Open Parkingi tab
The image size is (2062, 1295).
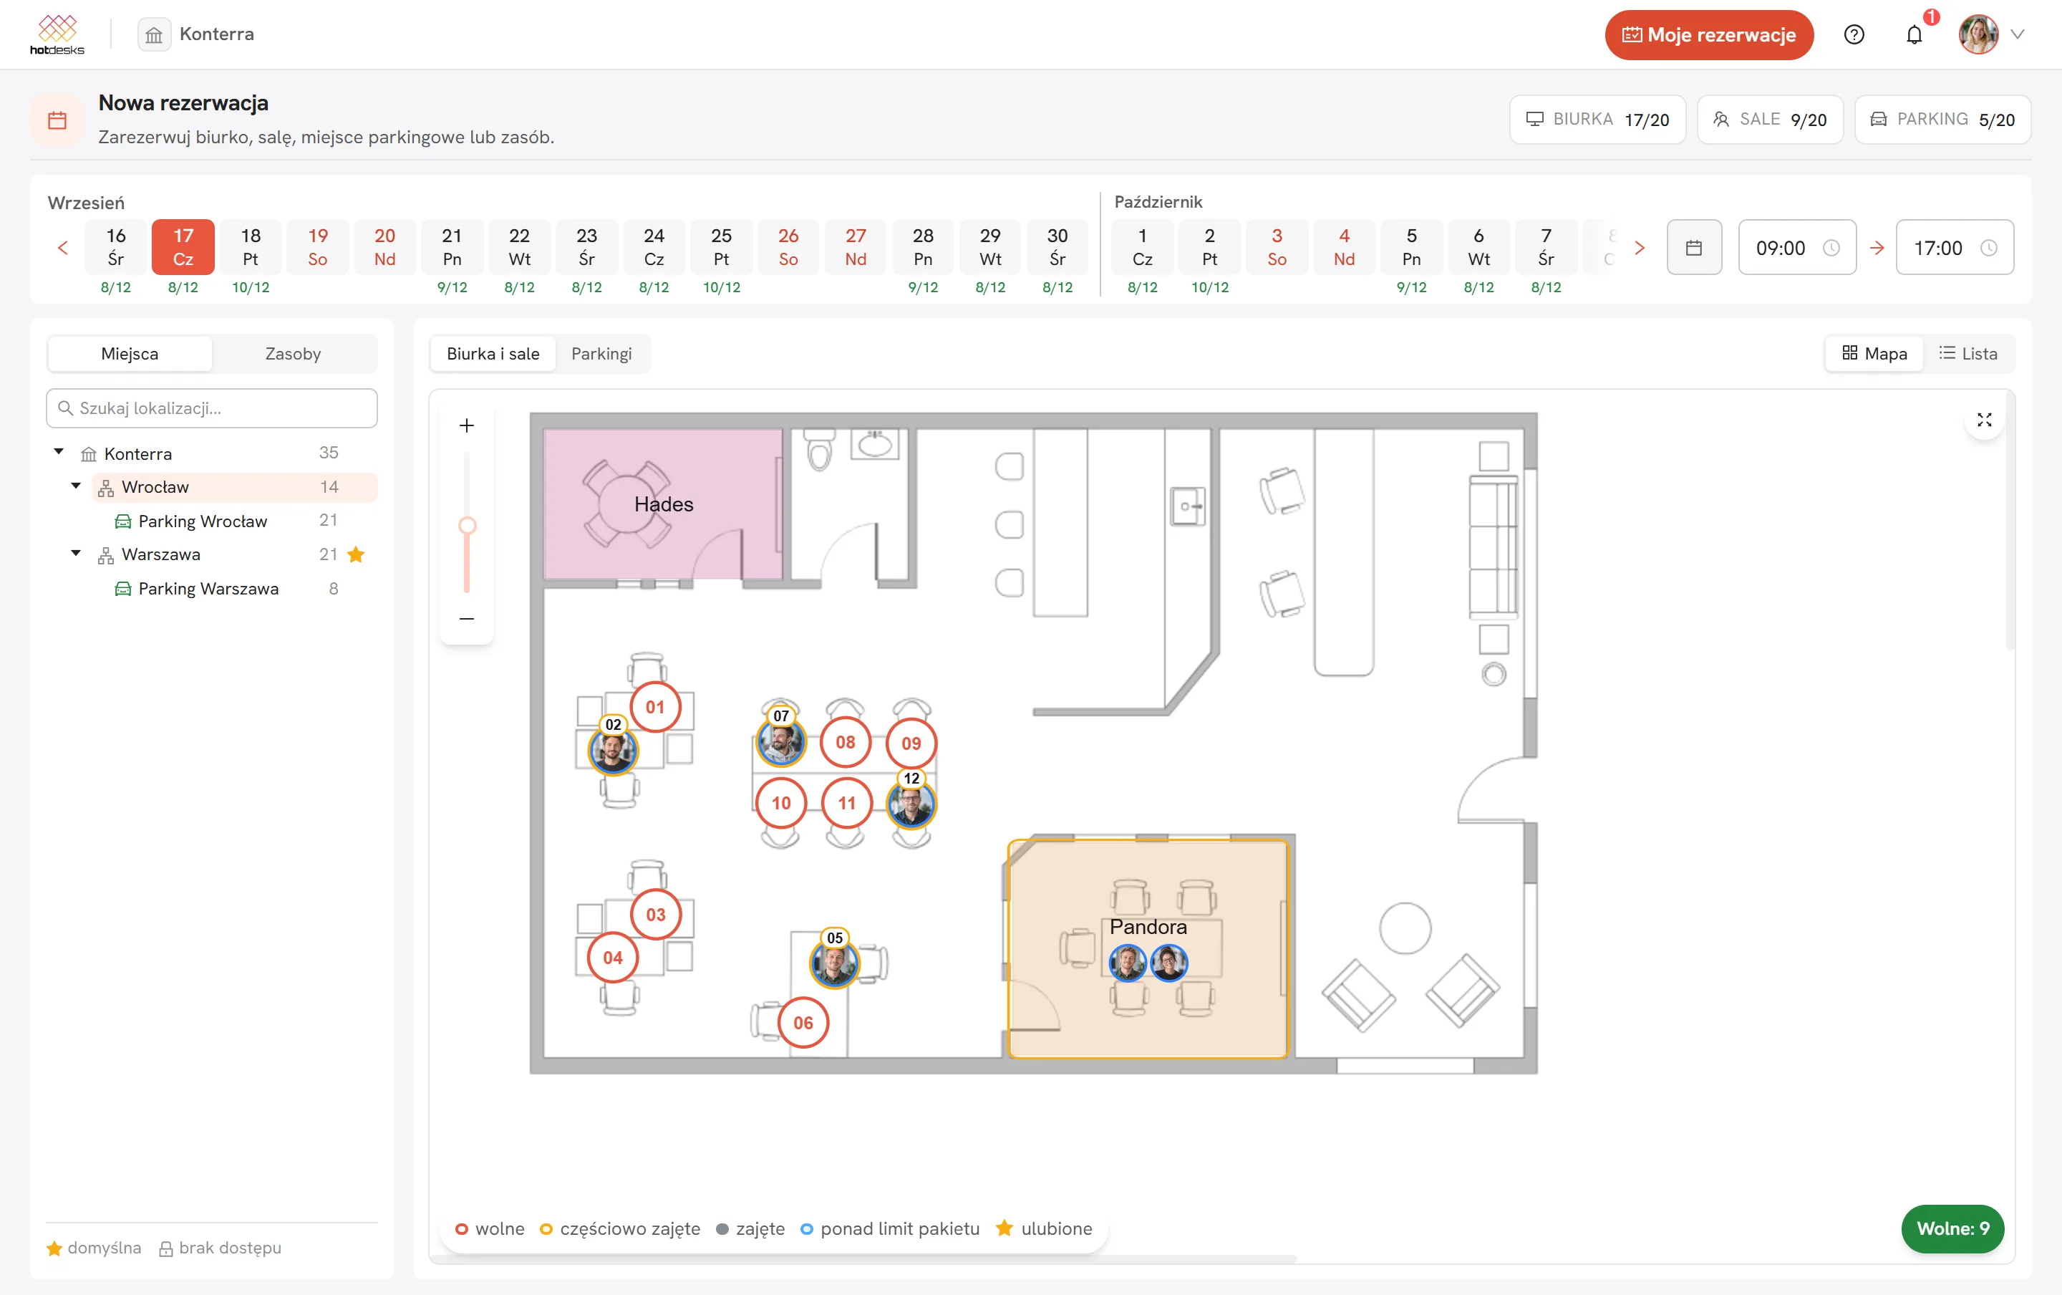point(601,354)
